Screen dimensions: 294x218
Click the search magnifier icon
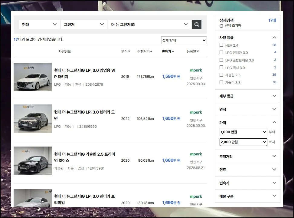point(197,25)
